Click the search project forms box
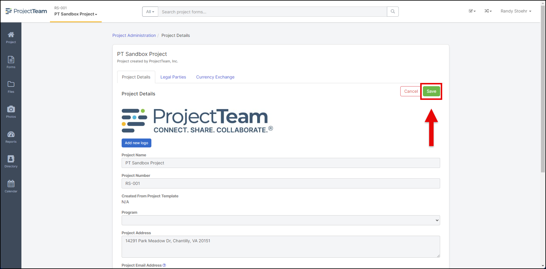Viewport: 546px width, 269px height. pos(272,12)
